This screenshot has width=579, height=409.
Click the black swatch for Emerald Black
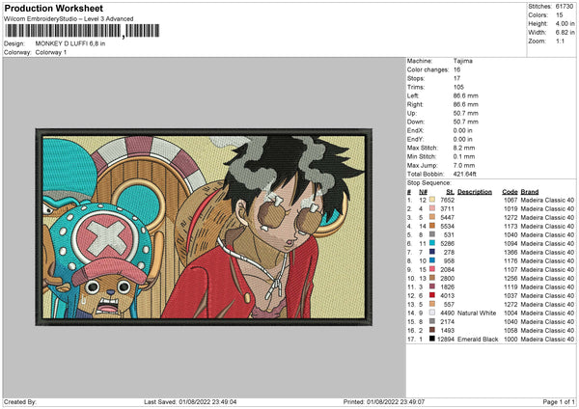tap(432, 339)
